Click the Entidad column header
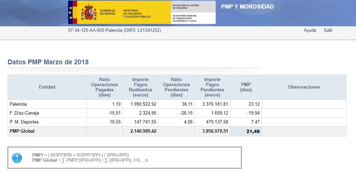Screen dimensions: 356x172 point(47,87)
